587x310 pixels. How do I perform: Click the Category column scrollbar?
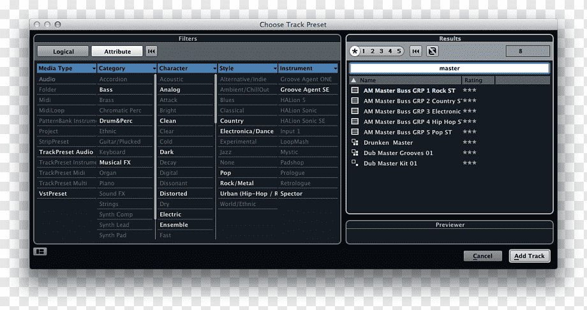[x=155, y=147]
